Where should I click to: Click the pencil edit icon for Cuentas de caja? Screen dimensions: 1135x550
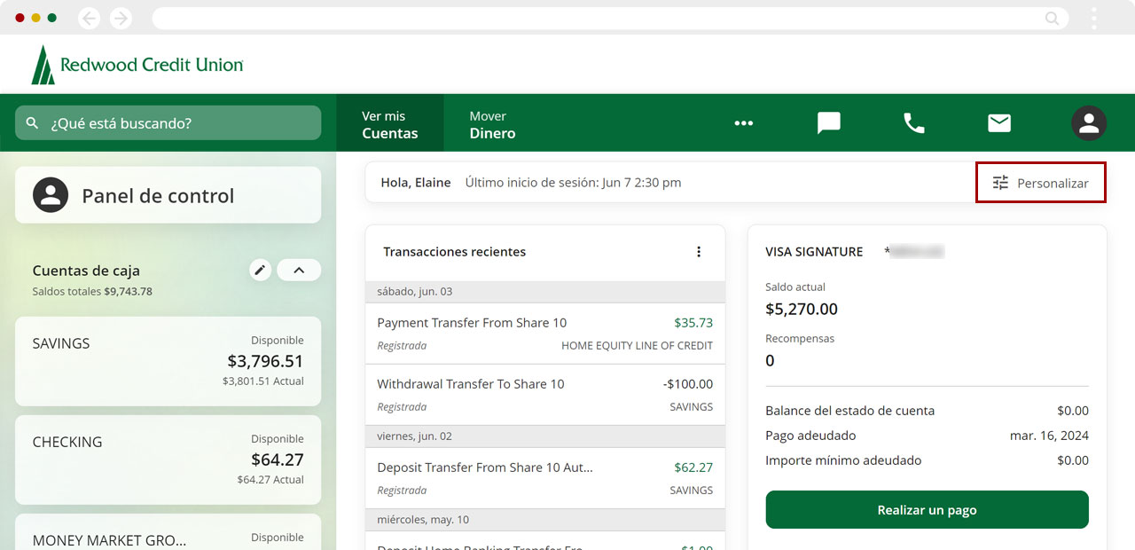[x=260, y=271]
